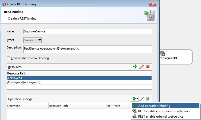The height and width of the screenshot is (120, 201).
Task: Click the REST binding icon in dialog header
Action: [x=149, y=15]
